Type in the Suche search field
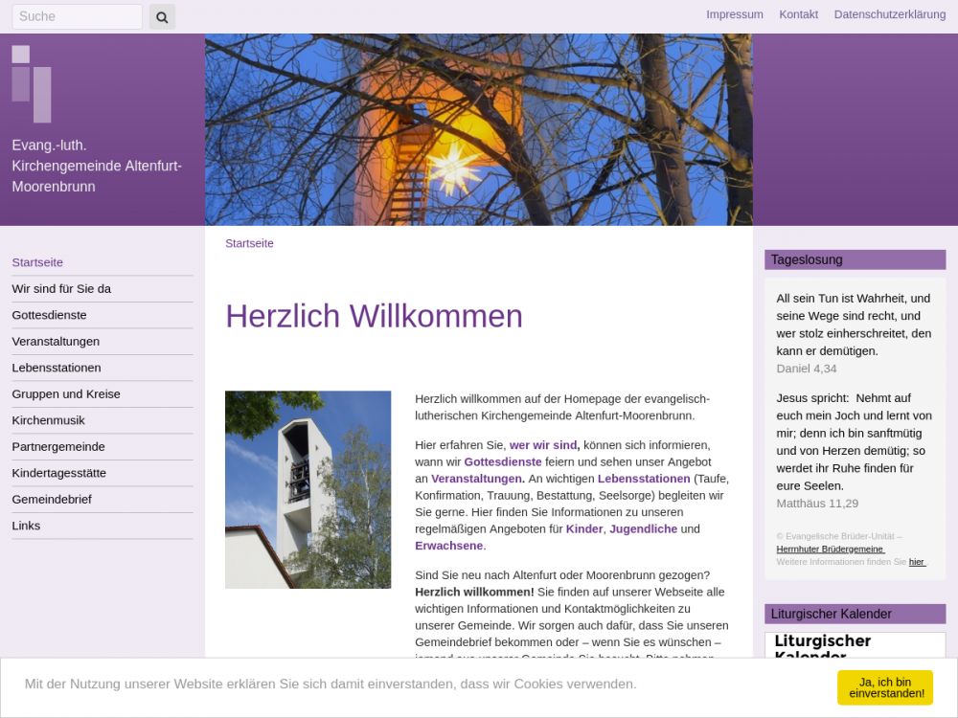Image resolution: width=958 pixels, height=718 pixels. [x=77, y=16]
